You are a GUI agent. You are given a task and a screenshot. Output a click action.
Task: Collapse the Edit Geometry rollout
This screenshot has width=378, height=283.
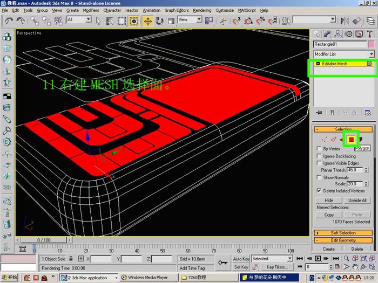click(x=343, y=240)
